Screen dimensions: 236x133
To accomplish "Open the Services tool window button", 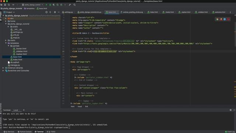I will pos(9,132).
